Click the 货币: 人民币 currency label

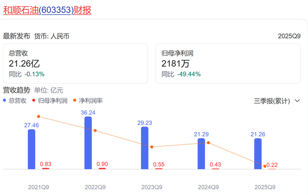(51, 36)
